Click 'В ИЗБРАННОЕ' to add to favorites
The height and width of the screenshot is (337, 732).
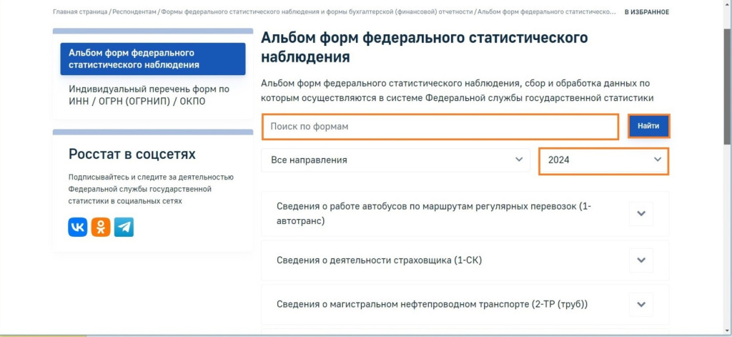(x=647, y=12)
